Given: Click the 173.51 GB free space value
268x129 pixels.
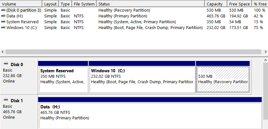Looking at the screenshot, I should tap(238, 28).
